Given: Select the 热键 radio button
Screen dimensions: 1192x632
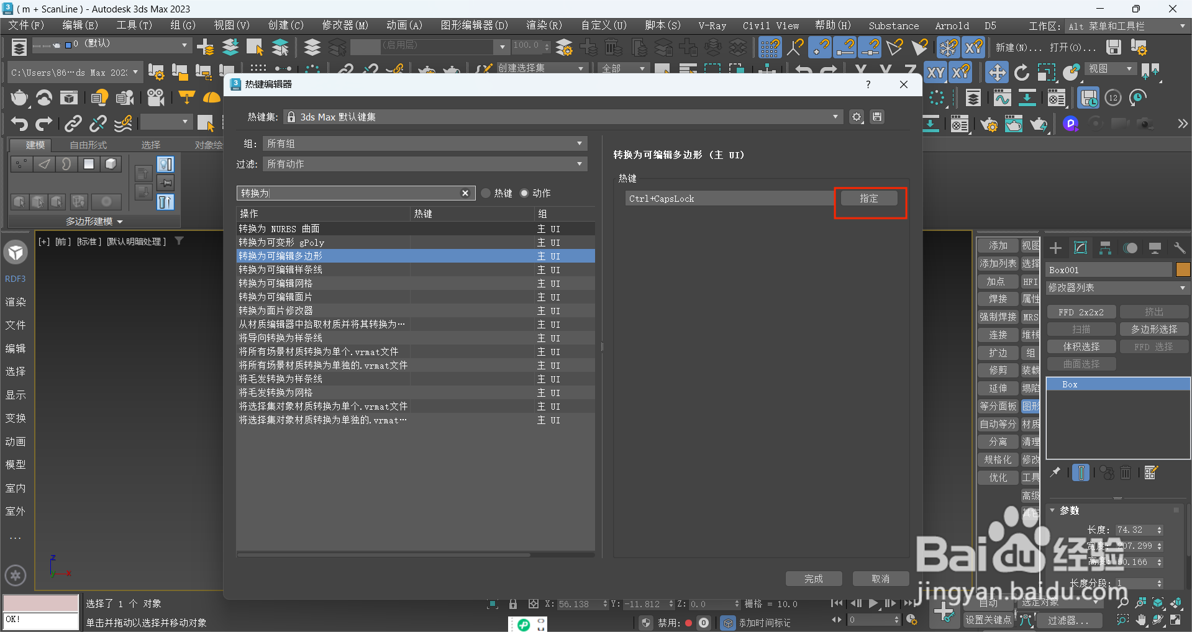Looking at the screenshot, I should 485,193.
